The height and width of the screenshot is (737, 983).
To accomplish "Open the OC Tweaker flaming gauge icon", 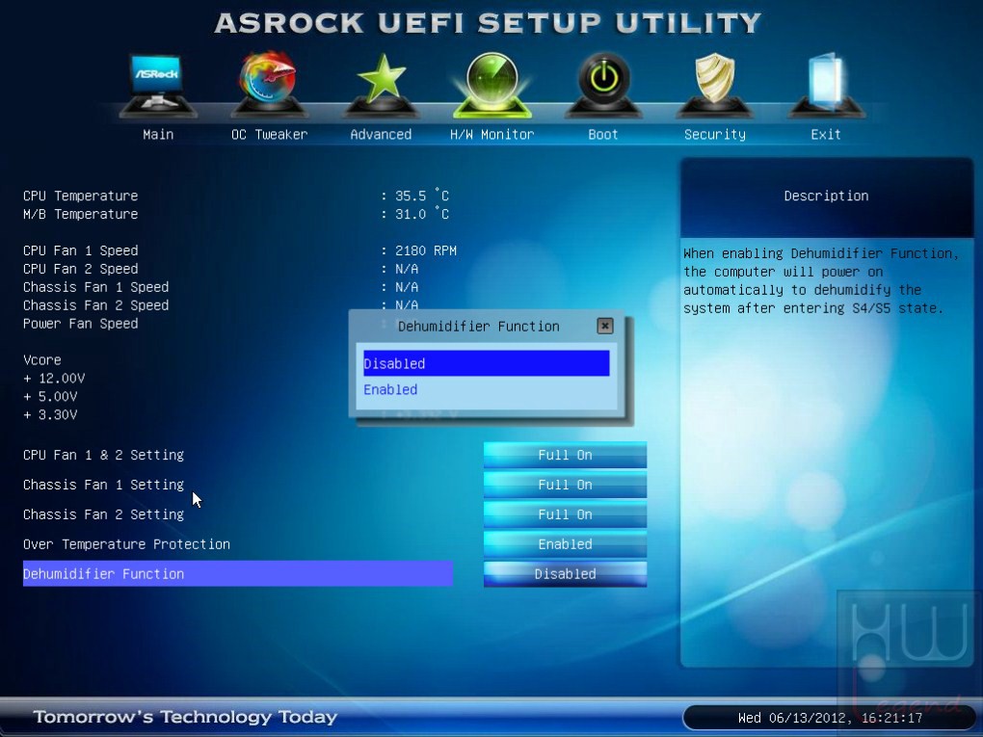I will 269,85.
